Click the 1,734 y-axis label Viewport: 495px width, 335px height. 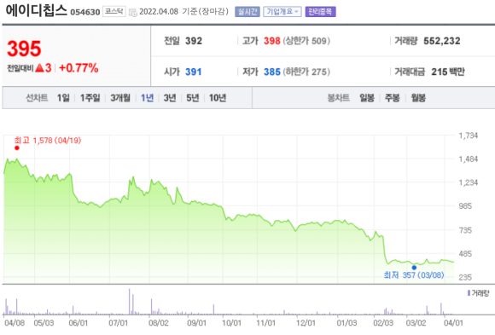click(469, 136)
